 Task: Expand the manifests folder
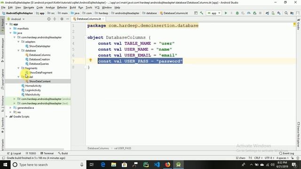click(10, 29)
